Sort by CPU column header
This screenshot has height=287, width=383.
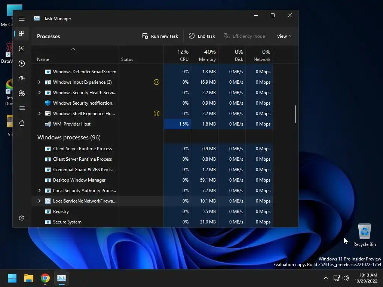click(x=177, y=55)
